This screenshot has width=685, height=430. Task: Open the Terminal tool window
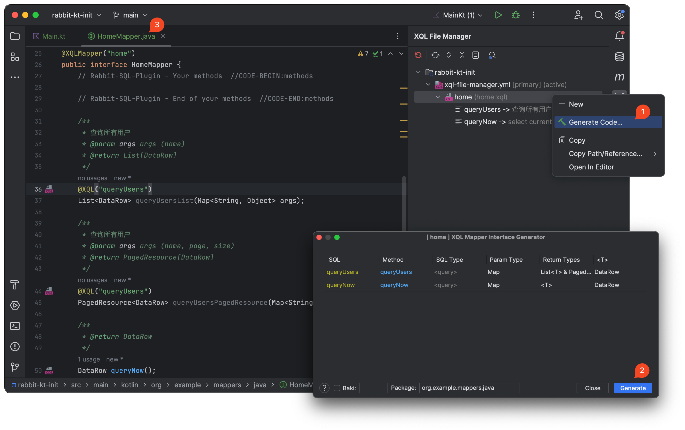click(x=15, y=326)
